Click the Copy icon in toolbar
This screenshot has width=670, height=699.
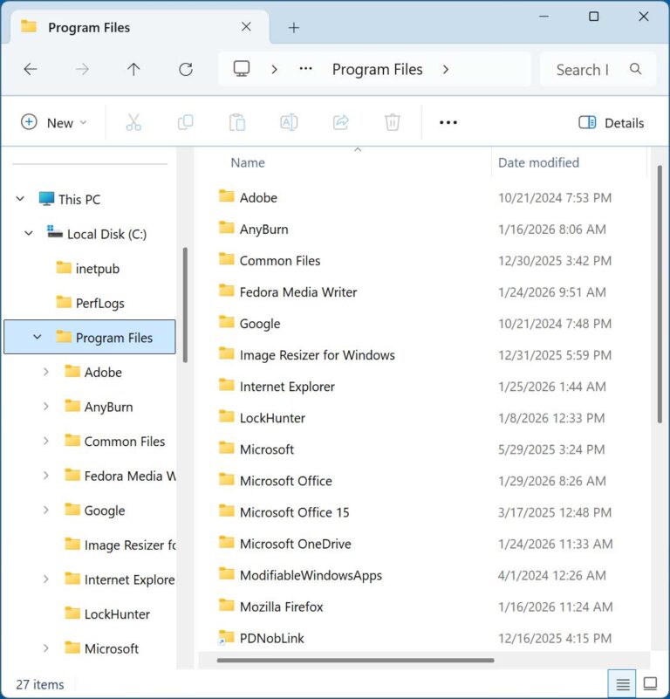(185, 123)
